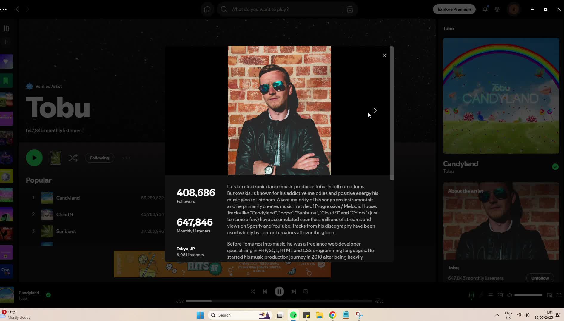Toggle shuffle in the player bar
Image resolution: width=564 pixels, height=321 pixels.
253,291
